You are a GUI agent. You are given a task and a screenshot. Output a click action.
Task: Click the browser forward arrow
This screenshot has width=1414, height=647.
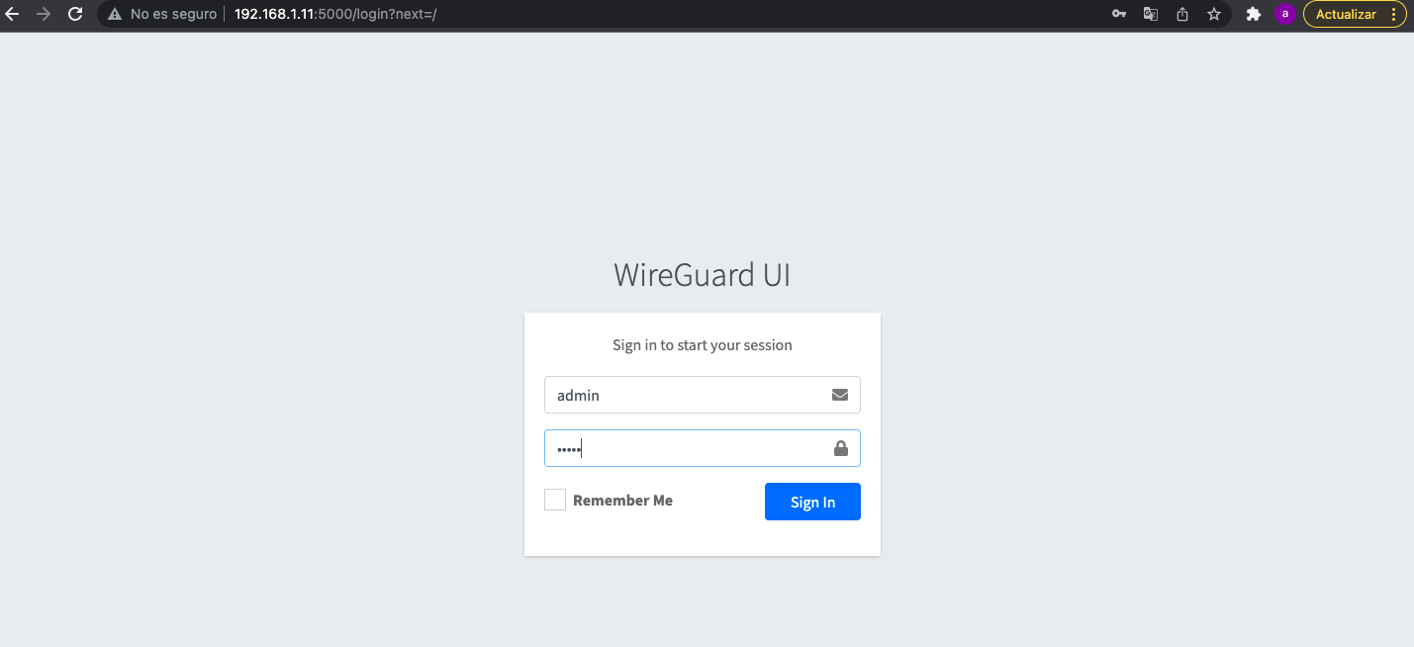tap(44, 14)
